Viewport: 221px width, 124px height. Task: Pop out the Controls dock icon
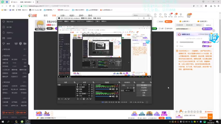pyautogui.click(x=151, y=82)
